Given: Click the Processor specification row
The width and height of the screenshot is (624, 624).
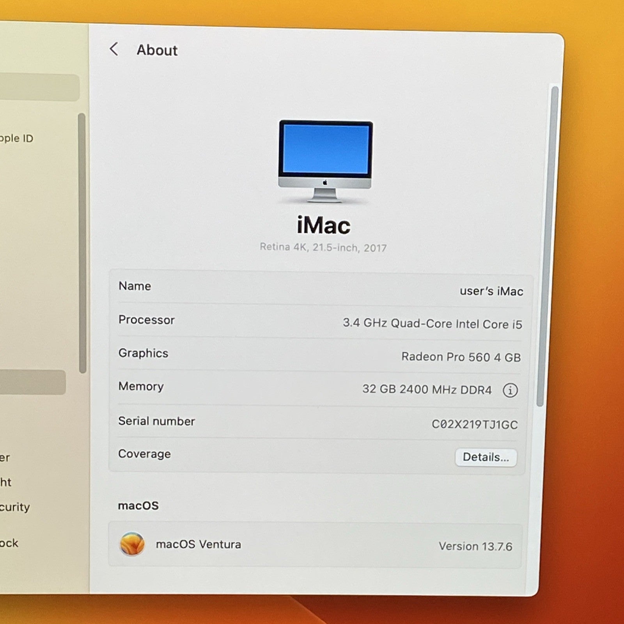Looking at the screenshot, I should [x=320, y=322].
